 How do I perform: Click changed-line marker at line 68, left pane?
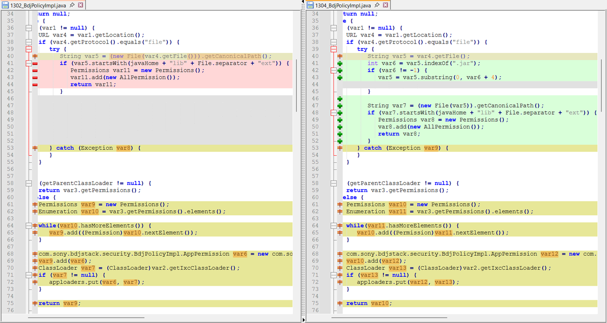pos(35,254)
